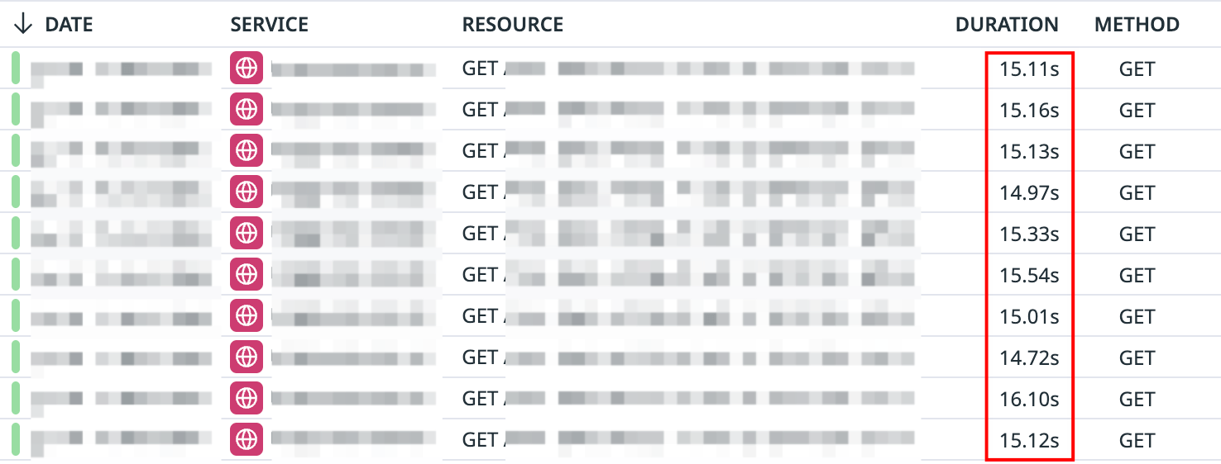Click the globe icon beside 15.16s row
This screenshot has height=464, width=1221.
pyautogui.click(x=246, y=110)
